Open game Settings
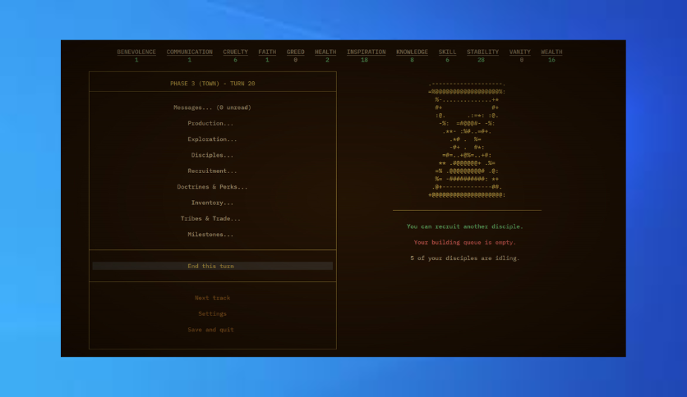The height and width of the screenshot is (397, 687). (x=212, y=314)
